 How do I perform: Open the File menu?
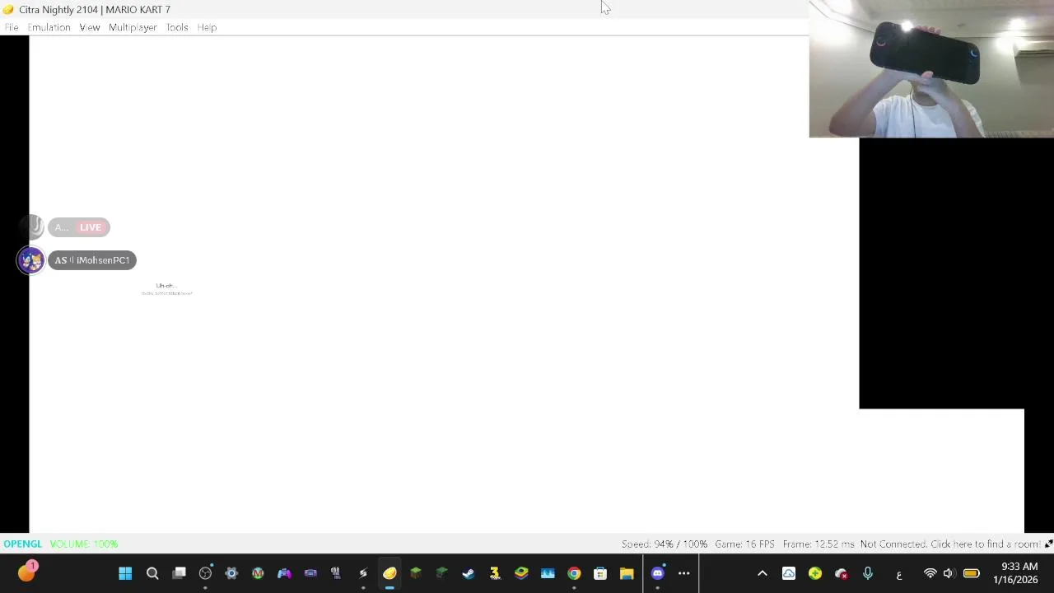12,27
